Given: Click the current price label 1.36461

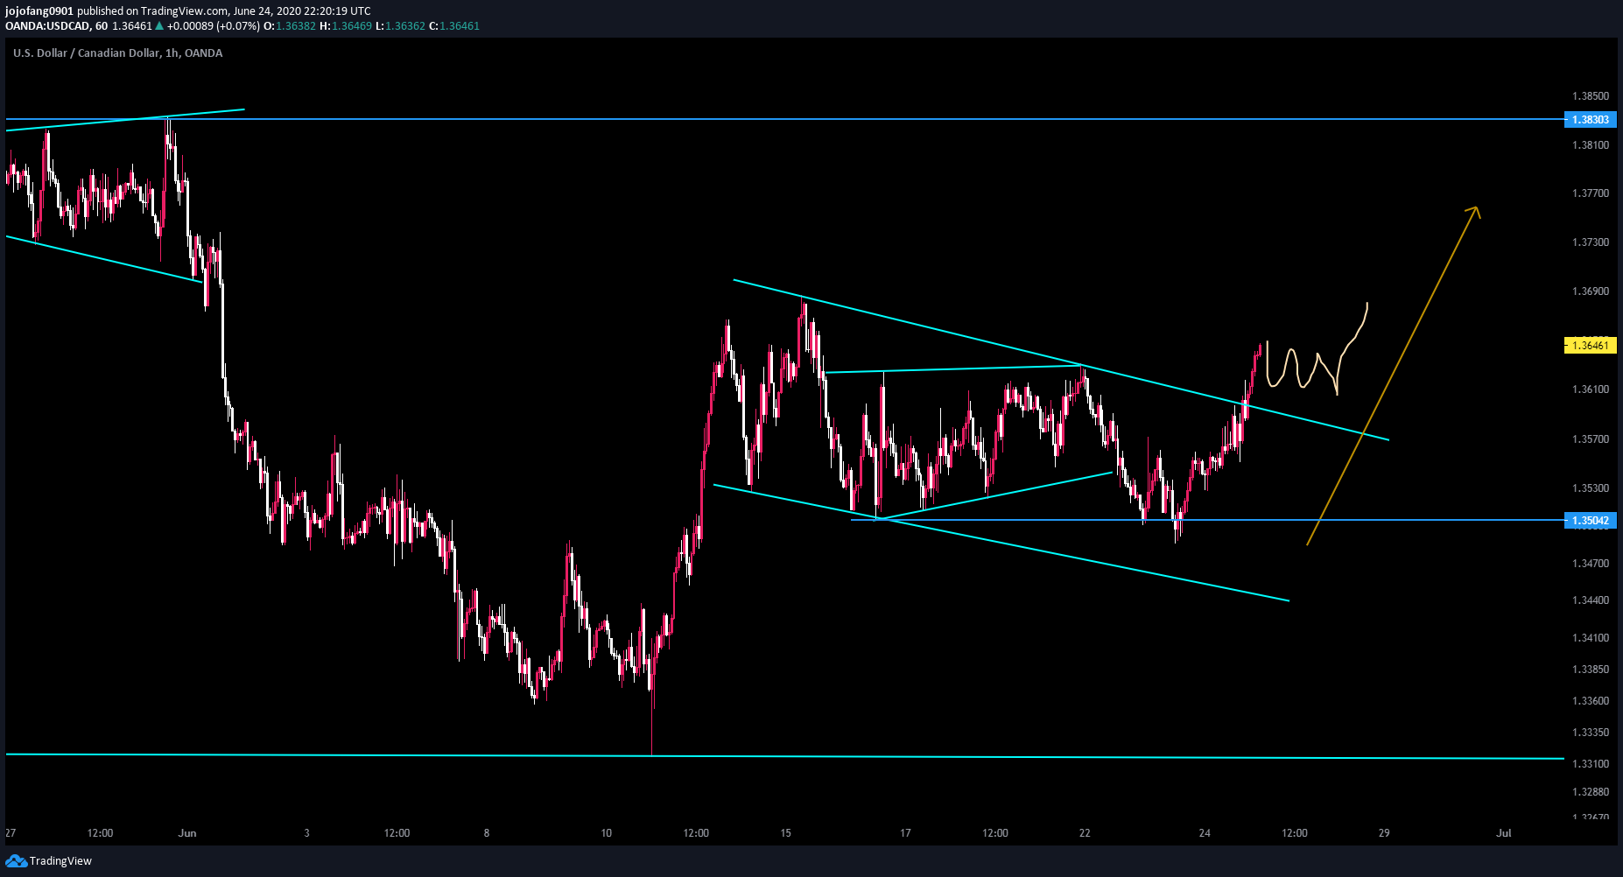Looking at the screenshot, I should [1590, 346].
